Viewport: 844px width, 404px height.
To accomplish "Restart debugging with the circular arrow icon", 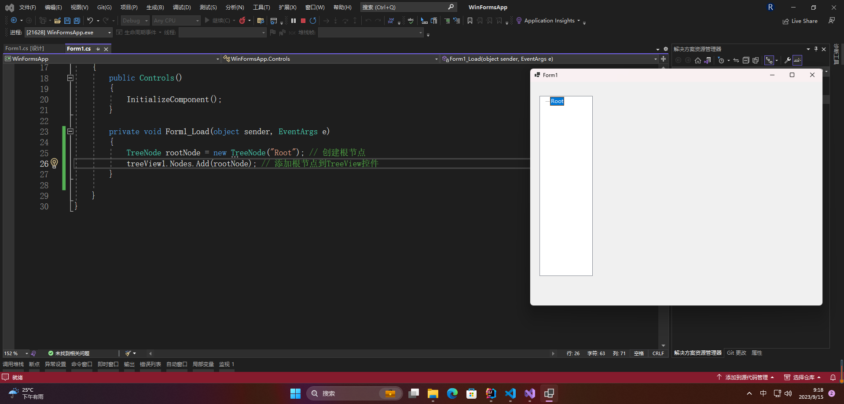I will 313,21.
